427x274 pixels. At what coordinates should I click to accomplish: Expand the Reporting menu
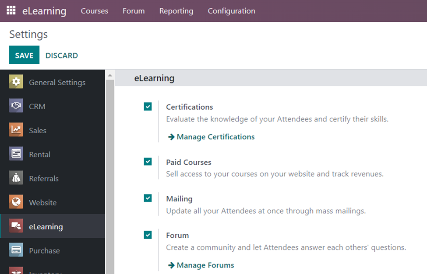coord(176,11)
